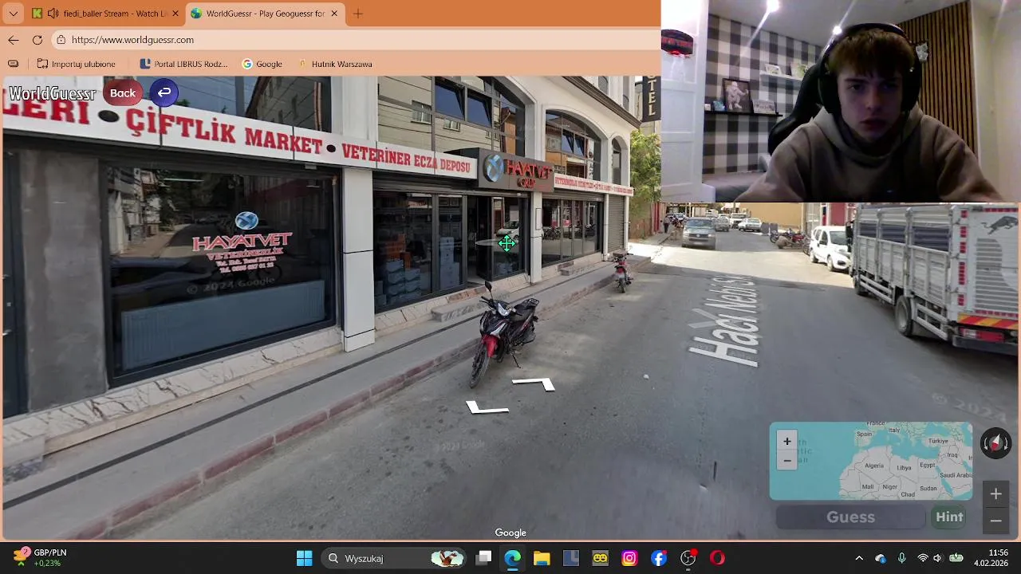Viewport: 1021px width, 574px height.
Task: Request a Hint for this round
Action: [x=949, y=517]
